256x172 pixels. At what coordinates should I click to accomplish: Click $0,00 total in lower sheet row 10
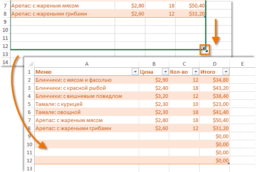(x=214, y=144)
